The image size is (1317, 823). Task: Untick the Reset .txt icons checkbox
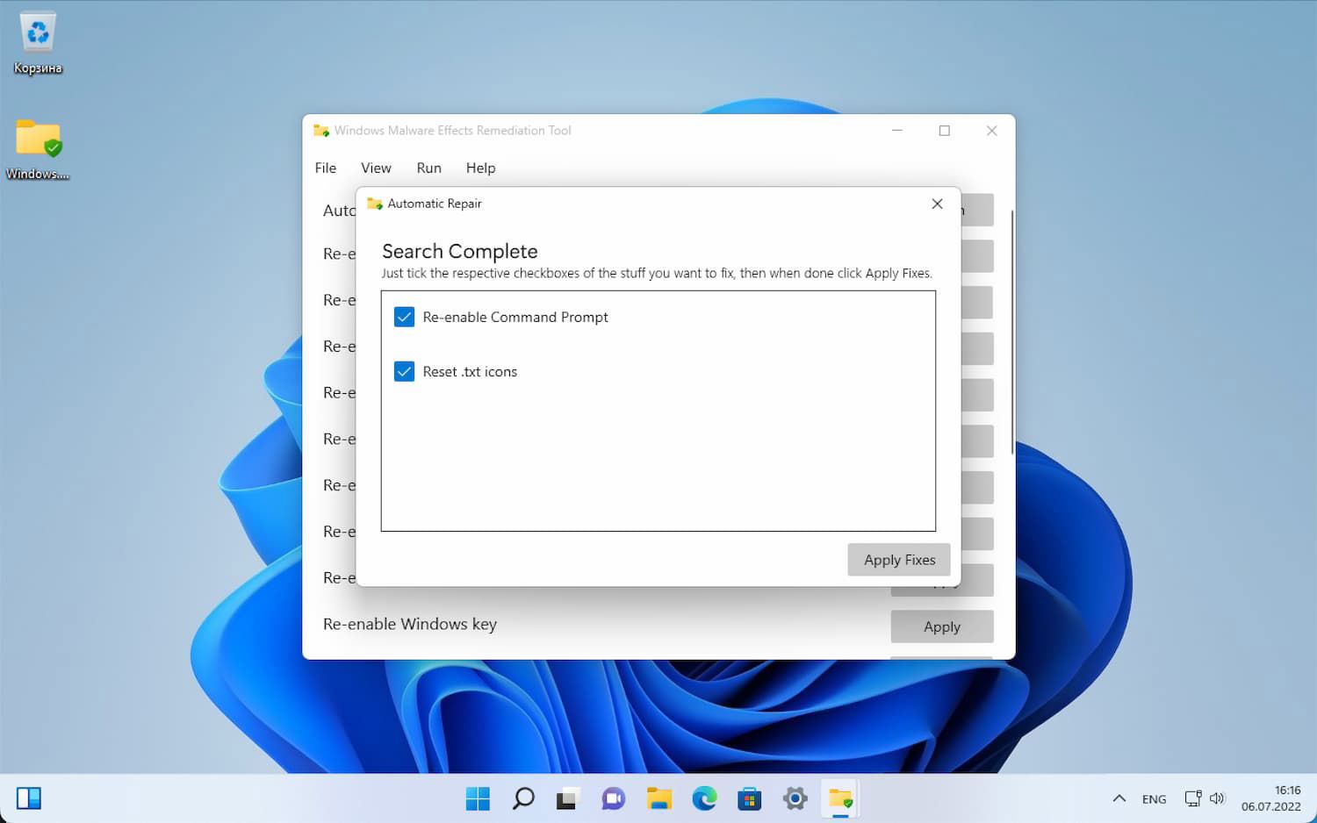coord(404,371)
